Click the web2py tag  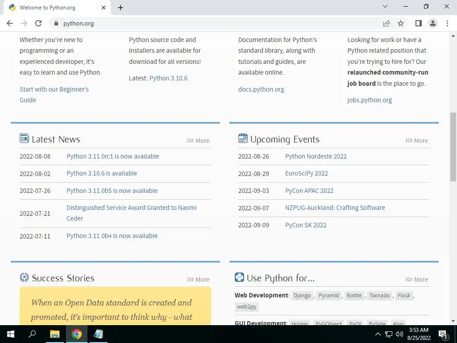point(246,307)
